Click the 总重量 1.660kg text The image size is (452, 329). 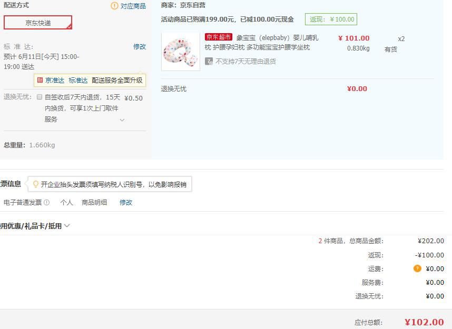[x=29, y=145]
